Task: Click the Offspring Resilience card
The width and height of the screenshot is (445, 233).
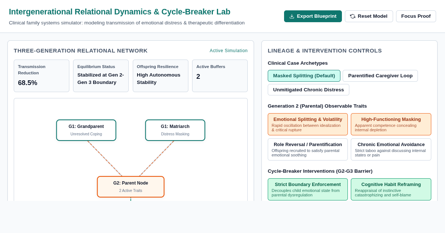Action: click(x=161, y=76)
